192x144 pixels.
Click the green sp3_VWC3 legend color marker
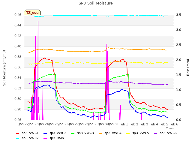[73, 133]
